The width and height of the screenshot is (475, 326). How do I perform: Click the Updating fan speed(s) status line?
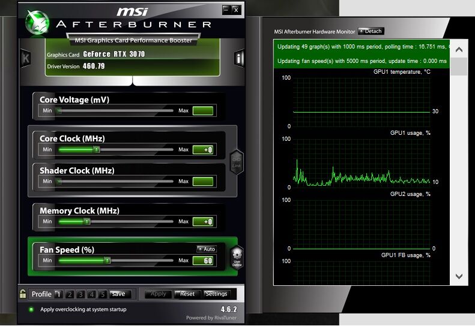click(362, 61)
